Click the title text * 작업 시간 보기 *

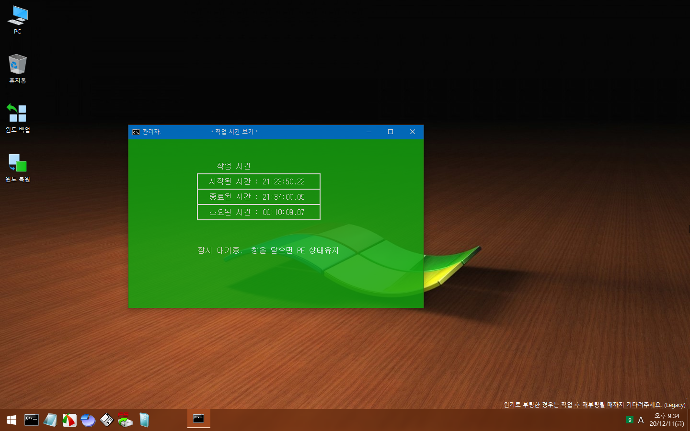click(234, 132)
